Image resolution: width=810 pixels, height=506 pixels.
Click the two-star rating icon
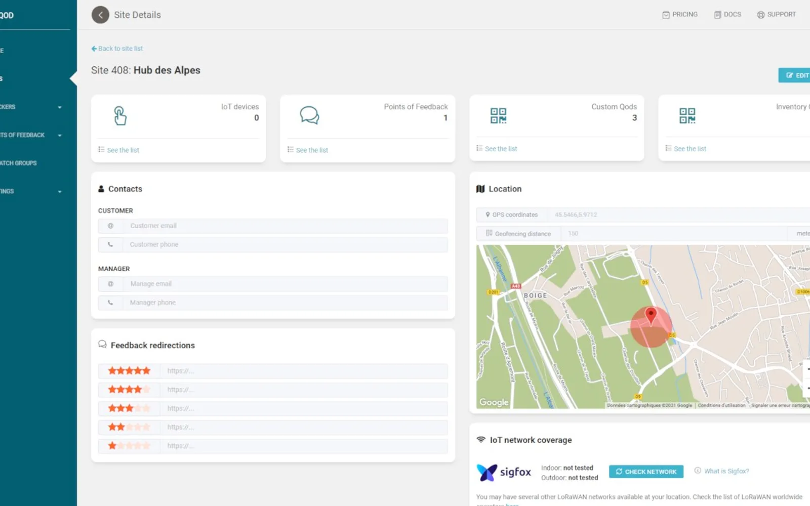point(129,427)
